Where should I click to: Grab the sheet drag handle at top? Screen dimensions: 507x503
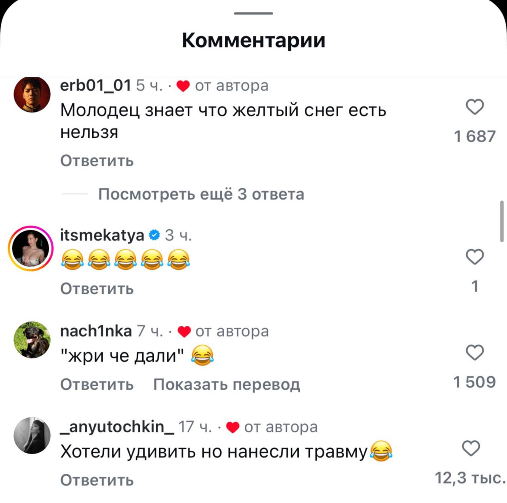pos(253,13)
